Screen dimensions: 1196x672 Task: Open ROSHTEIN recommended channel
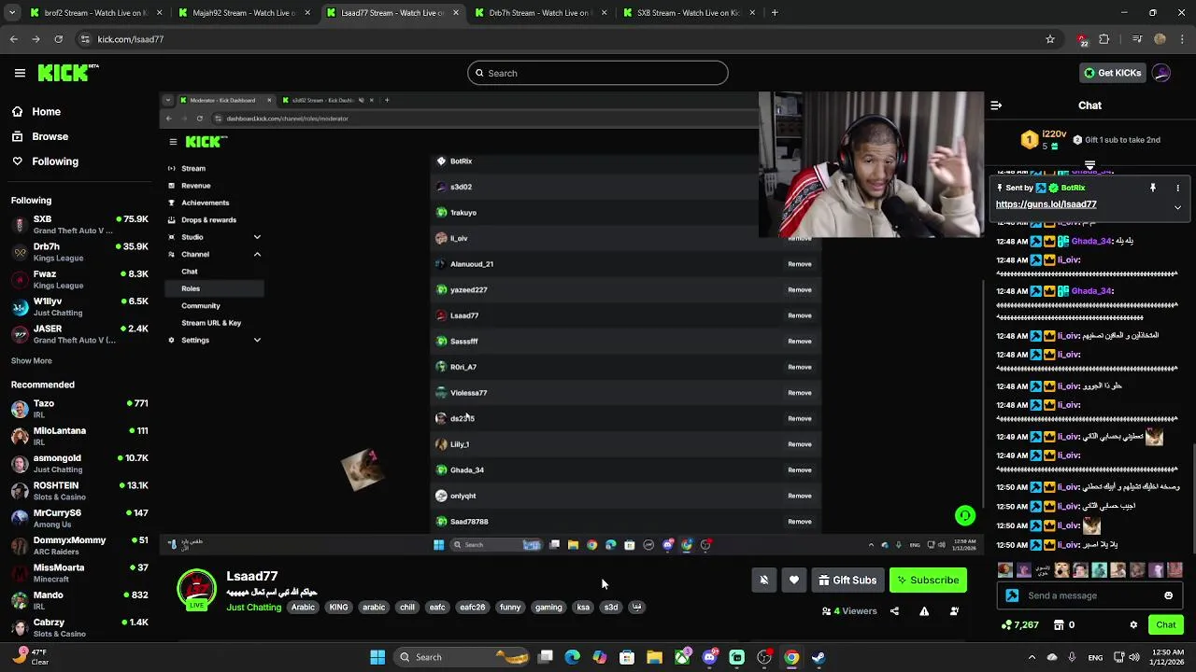79,491
